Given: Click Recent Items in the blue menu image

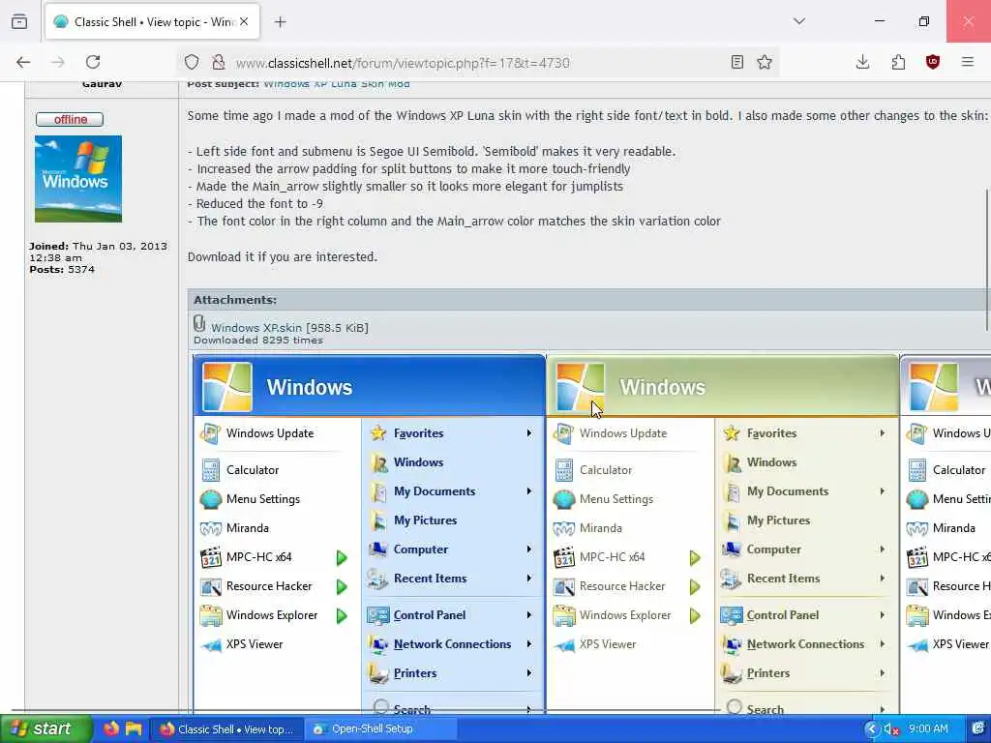Looking at the screenshot, I should pyautogui.click(x=430, y=579).
